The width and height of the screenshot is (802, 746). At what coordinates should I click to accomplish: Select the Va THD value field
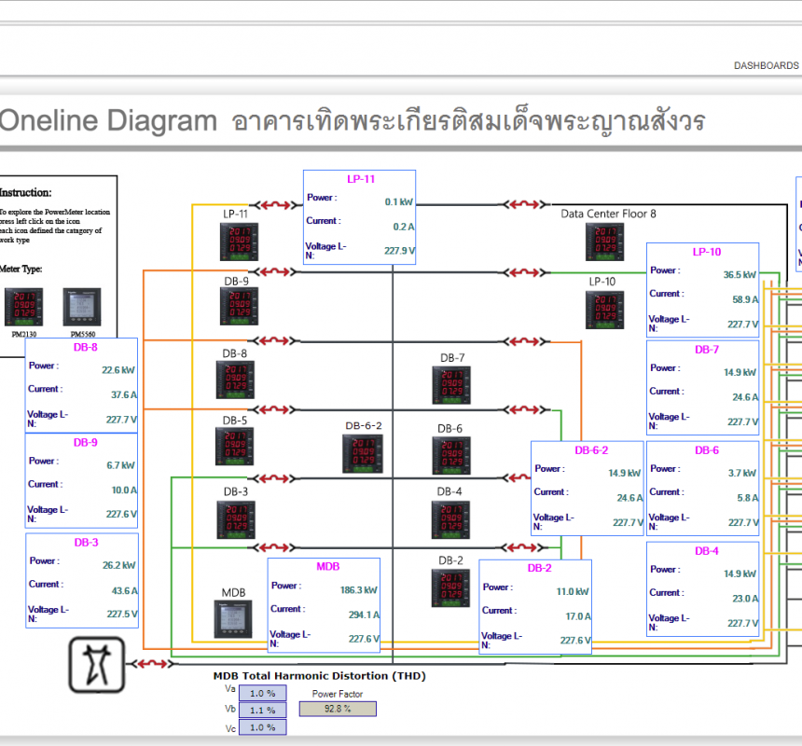[x=262, y=693]
